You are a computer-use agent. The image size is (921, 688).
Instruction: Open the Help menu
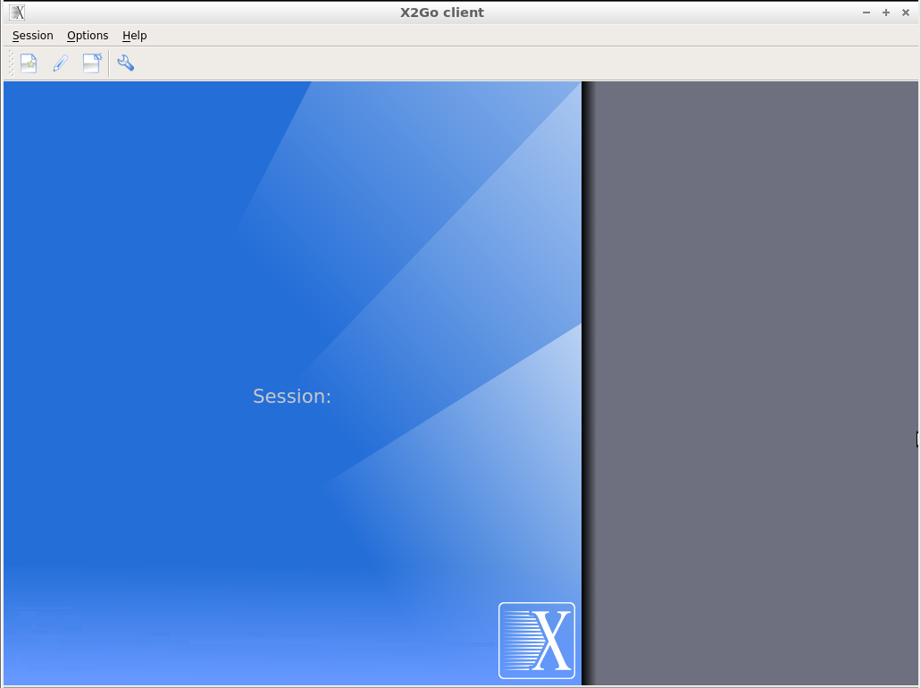(x=135, y=36)
